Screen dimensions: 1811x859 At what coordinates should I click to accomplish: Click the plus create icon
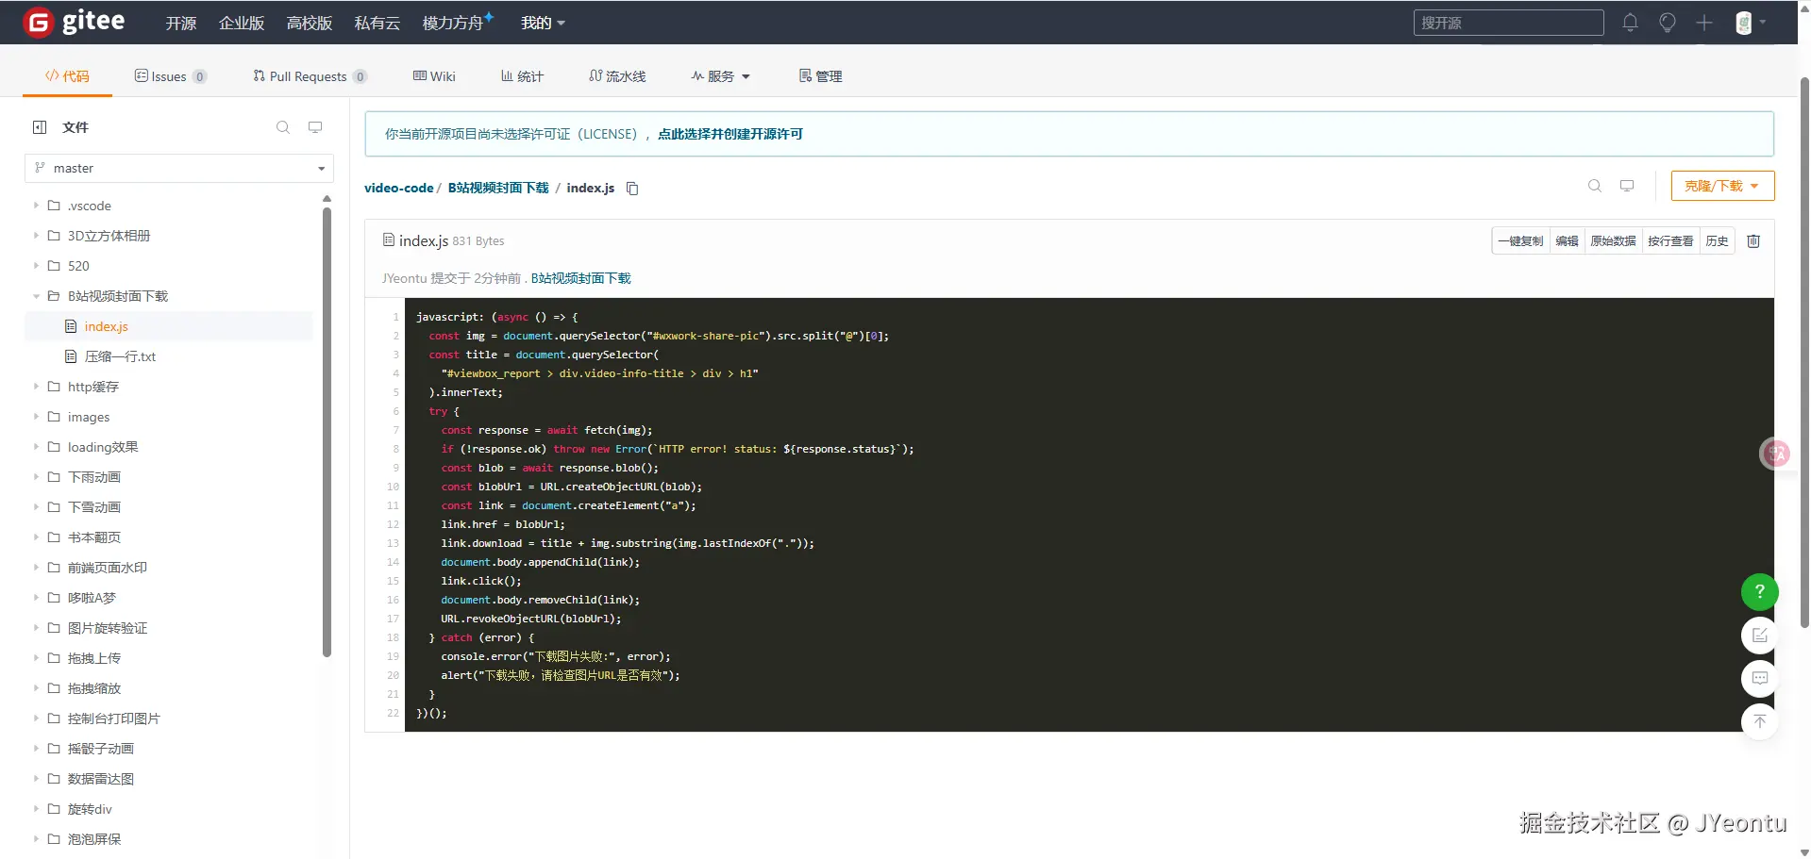pyautogui.click(x=1704, y=23)
